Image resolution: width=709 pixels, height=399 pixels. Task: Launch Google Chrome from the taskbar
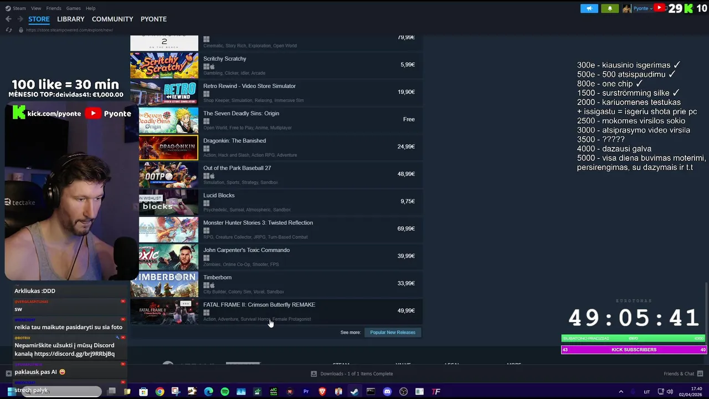(x=160, y=392)
